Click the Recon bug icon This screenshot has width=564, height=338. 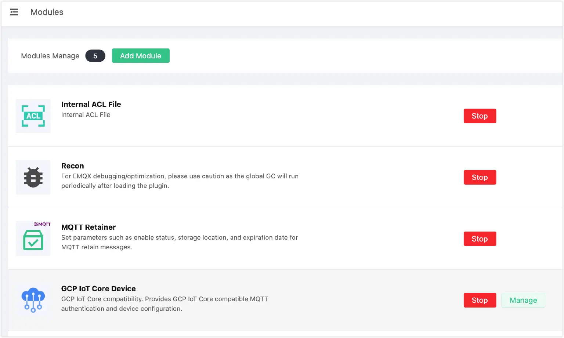click(x=33, y=177)
